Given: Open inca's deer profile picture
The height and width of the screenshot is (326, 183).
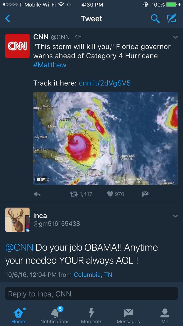Looking at the screenshot, I should (17, 220).
